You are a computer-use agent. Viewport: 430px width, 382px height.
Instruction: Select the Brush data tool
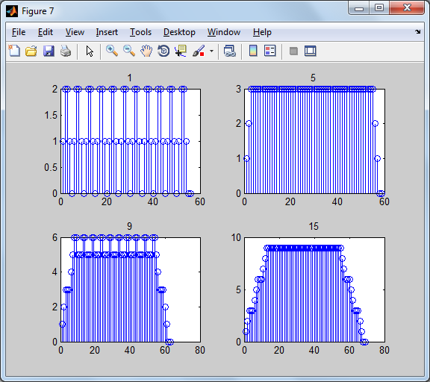(199, 51)
